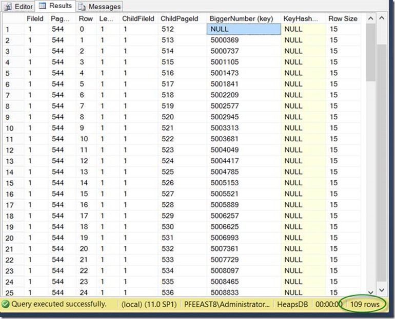Click the BiggerNumber value 5002577
395x319 pixels.
pyautogui.click(x=225, y=106)
